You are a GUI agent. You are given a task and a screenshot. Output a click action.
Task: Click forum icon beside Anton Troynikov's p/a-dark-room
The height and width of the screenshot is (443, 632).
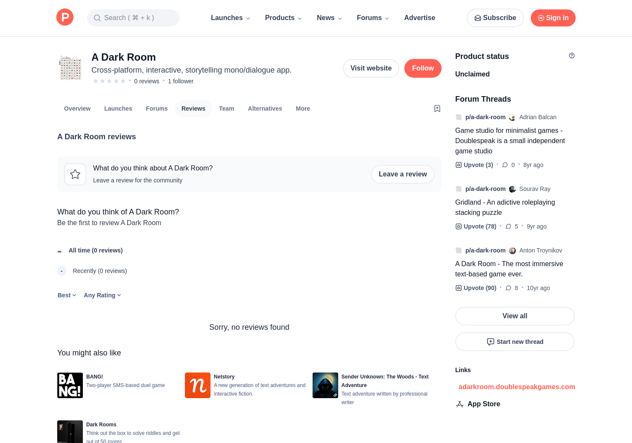click(x=459, y=250)
